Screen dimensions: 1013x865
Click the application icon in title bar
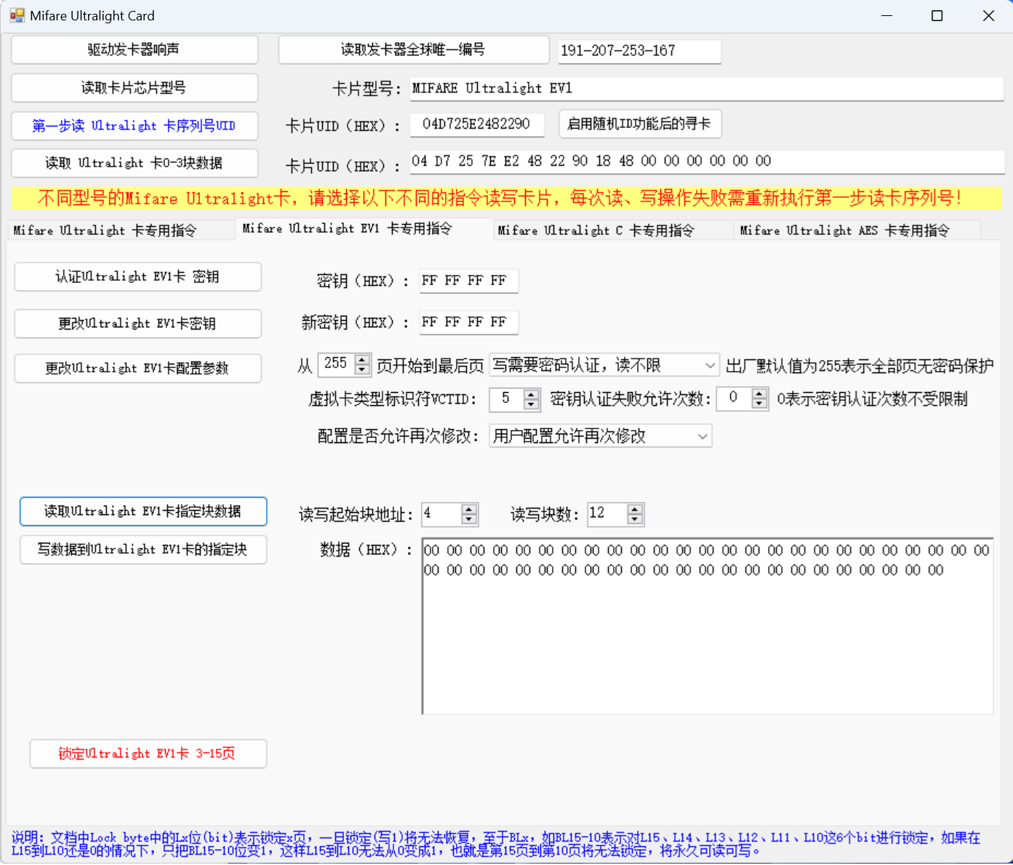[17, 15]
